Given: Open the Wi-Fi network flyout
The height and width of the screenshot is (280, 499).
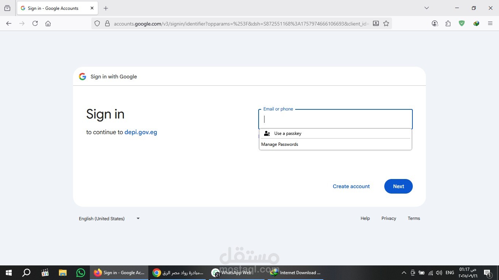Looking at the screenshot, I should [430, 273].
